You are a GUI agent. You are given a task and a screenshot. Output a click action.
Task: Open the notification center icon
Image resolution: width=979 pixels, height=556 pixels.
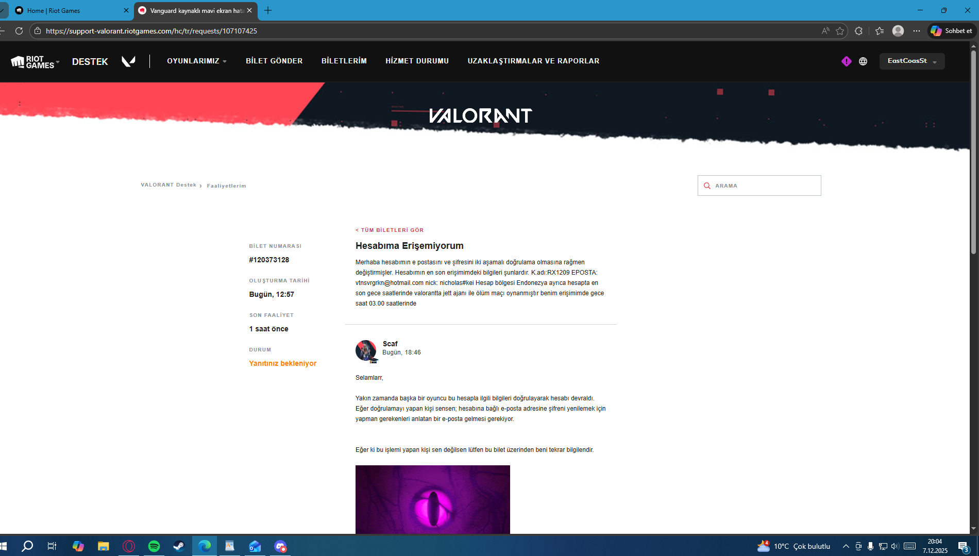coord(964,546)
